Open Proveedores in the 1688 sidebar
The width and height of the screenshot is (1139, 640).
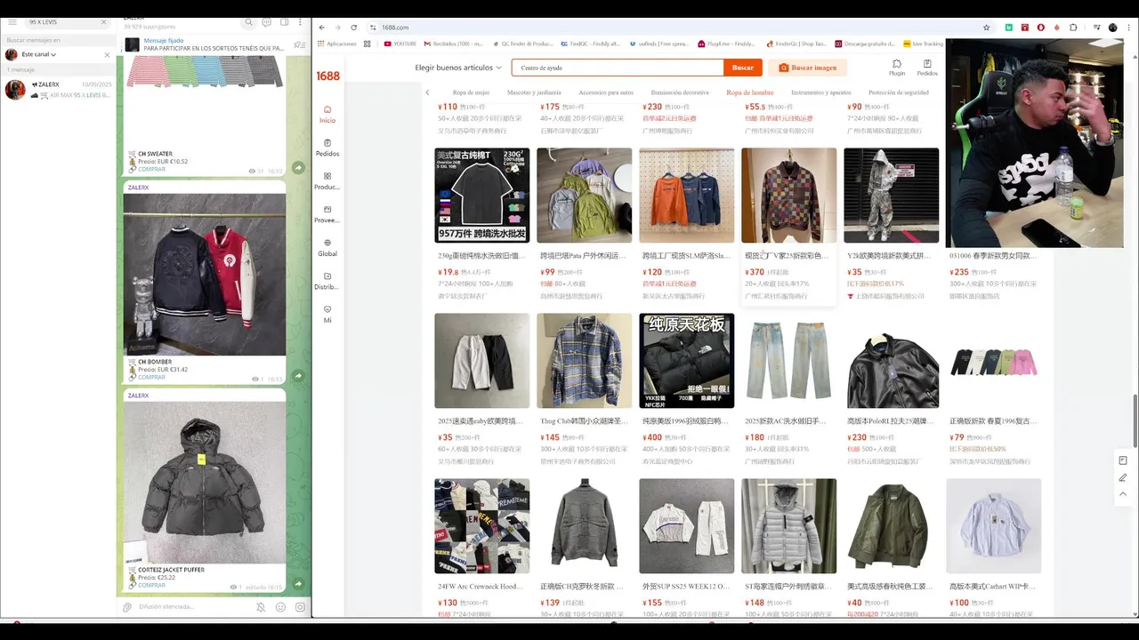click(327, 214)
